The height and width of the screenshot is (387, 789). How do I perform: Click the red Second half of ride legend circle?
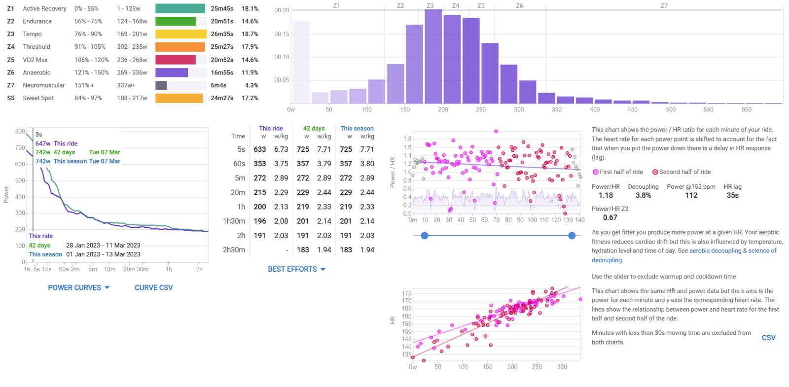click(655, 172)
